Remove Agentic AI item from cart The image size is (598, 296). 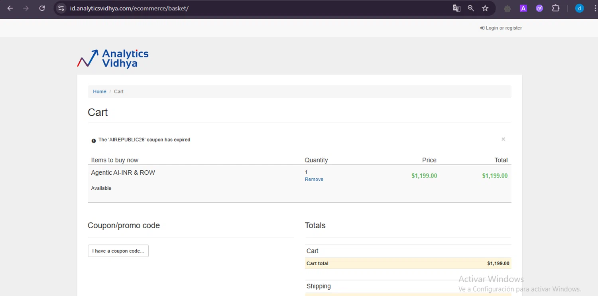point(314,180)
